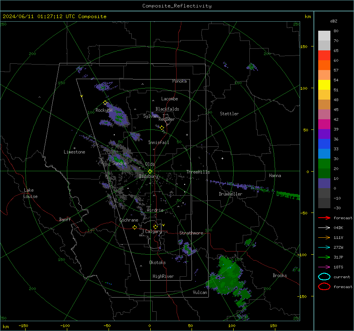Screen dimensions: 354x331
Task: Click the RedDeer city label
Action: point(167,119)
